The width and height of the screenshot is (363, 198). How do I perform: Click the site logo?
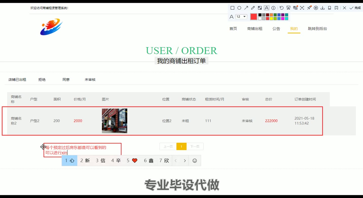(51, 27)
